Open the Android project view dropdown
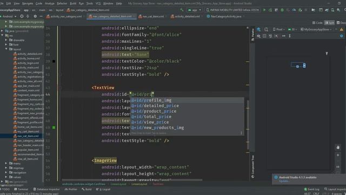 pyautogui.click(x=9, y=16)
